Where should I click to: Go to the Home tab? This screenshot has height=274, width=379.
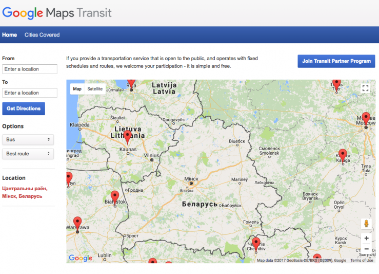point(9,35)
